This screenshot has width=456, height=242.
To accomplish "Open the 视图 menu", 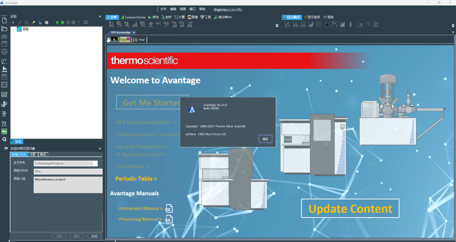I will (183, 9).
